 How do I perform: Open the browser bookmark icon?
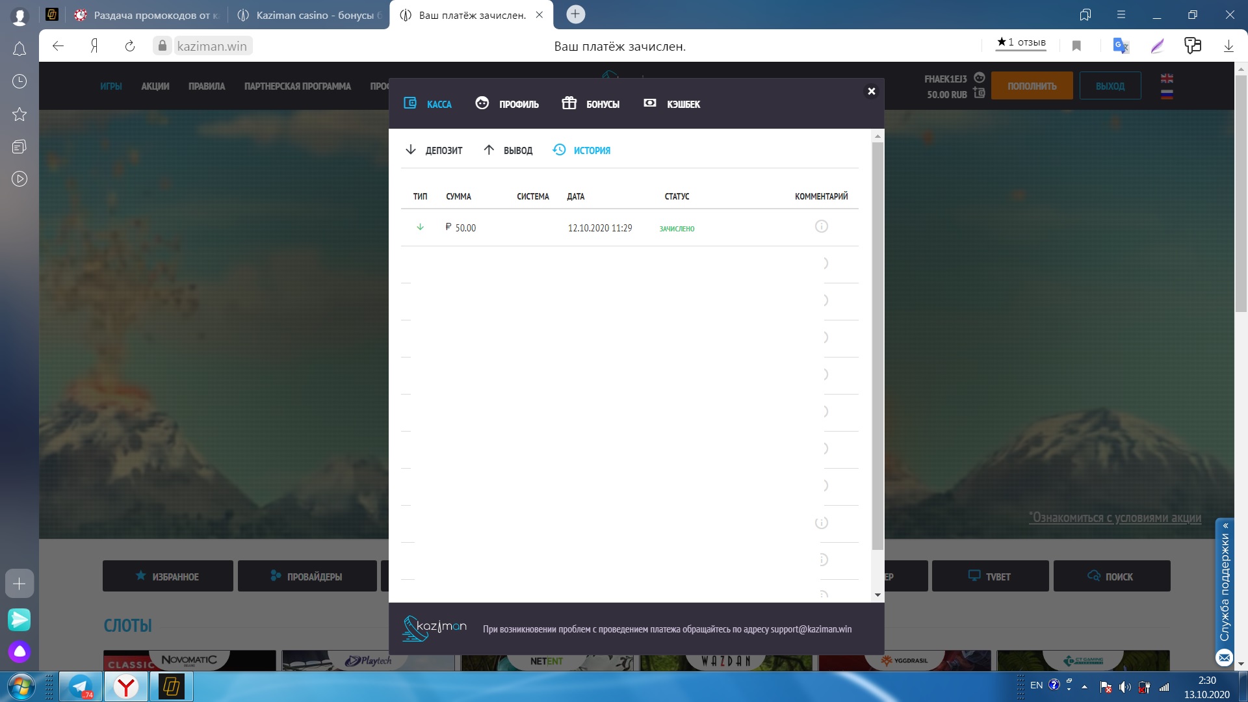point(1076,46)
